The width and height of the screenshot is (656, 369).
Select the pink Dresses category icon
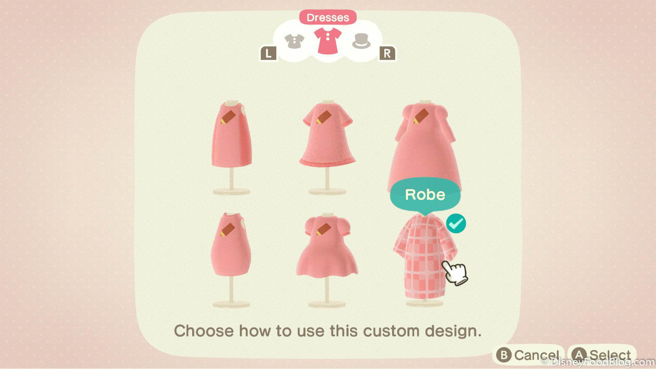pos(328,41)
